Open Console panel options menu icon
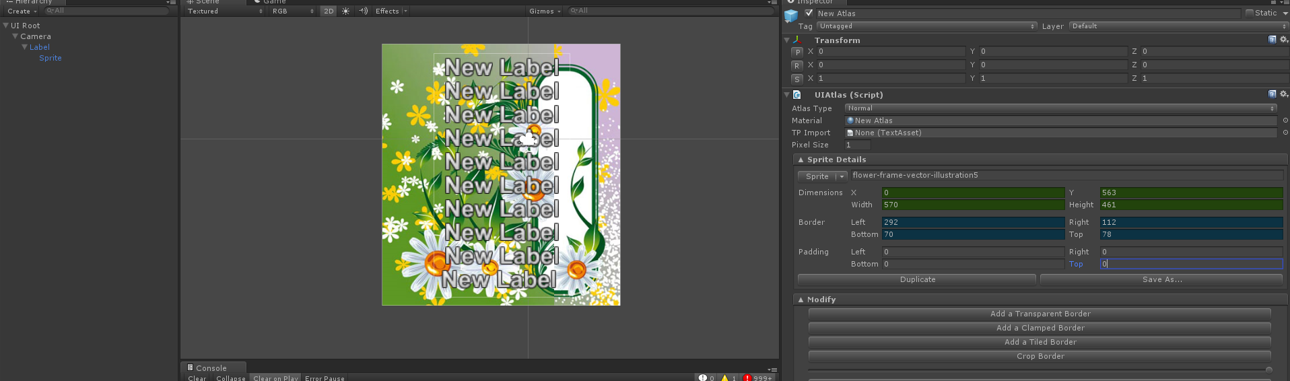This screenshot has height=381, width=1290. click(x=773, y=370)
